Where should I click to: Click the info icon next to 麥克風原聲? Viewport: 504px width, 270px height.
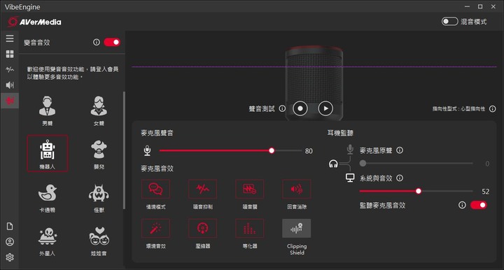[x=400, y=150]
